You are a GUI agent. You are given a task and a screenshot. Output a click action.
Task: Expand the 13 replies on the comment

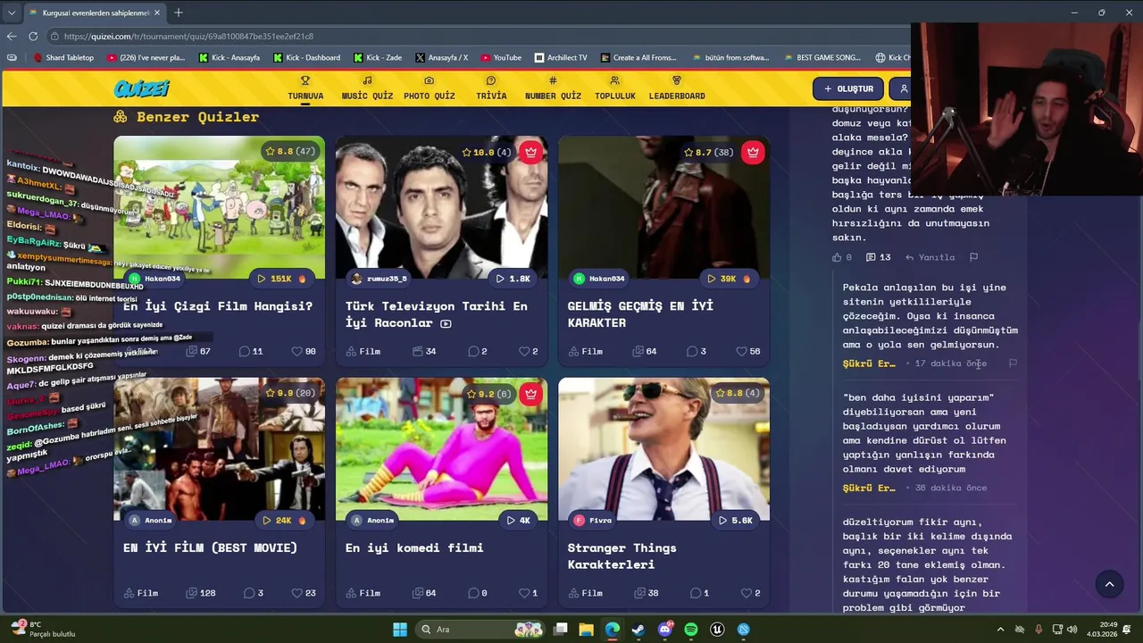click(879, 257)
